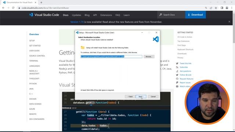Click the browser back arrow

pos(3,8)
